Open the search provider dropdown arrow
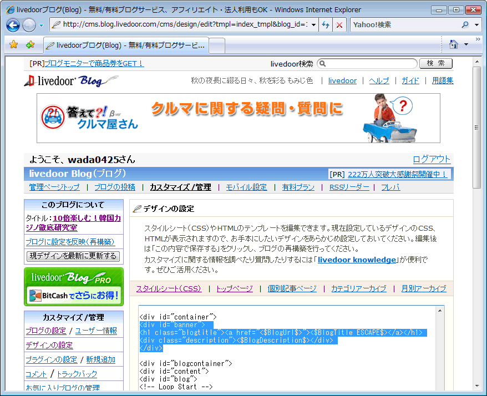487x396 pixels. pos(477,25)
